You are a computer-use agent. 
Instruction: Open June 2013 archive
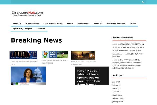tap(116, 85)
